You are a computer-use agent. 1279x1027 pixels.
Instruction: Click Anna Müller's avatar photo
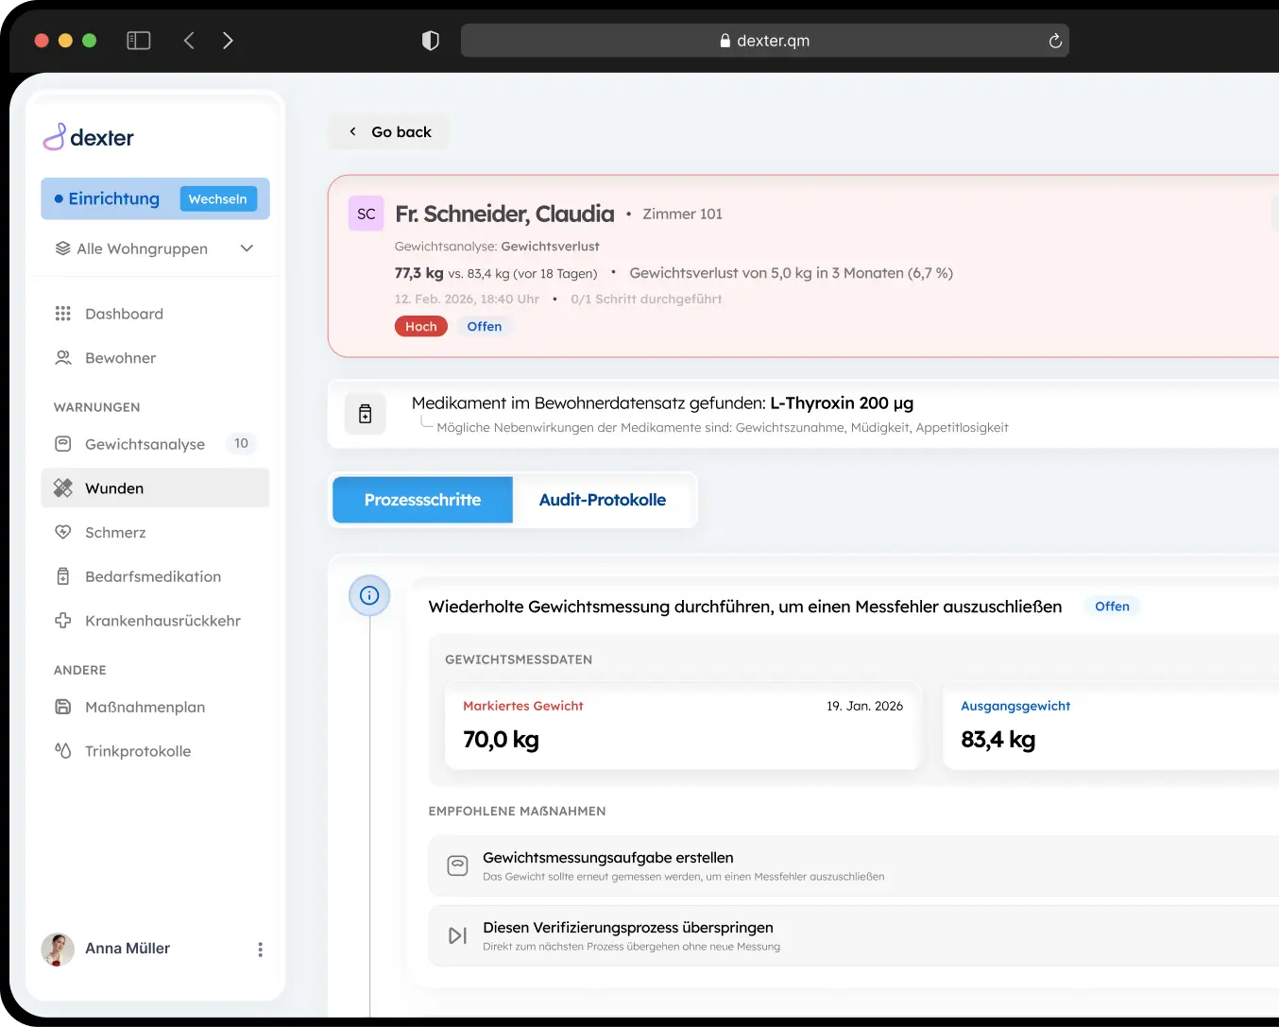[58, 950]
